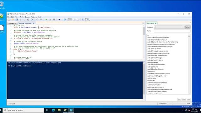Switch to the Untitled1.ps1 tab
Image resolution: width=201 pixels, height=113 pixels.
13,24
